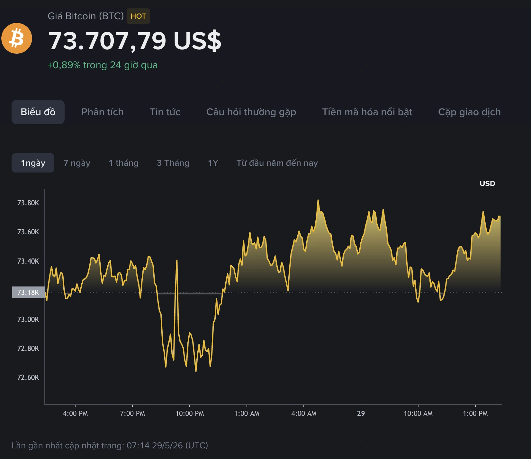
Task: Click the 7:00 PM time axis label
Action: pos(132,413)
